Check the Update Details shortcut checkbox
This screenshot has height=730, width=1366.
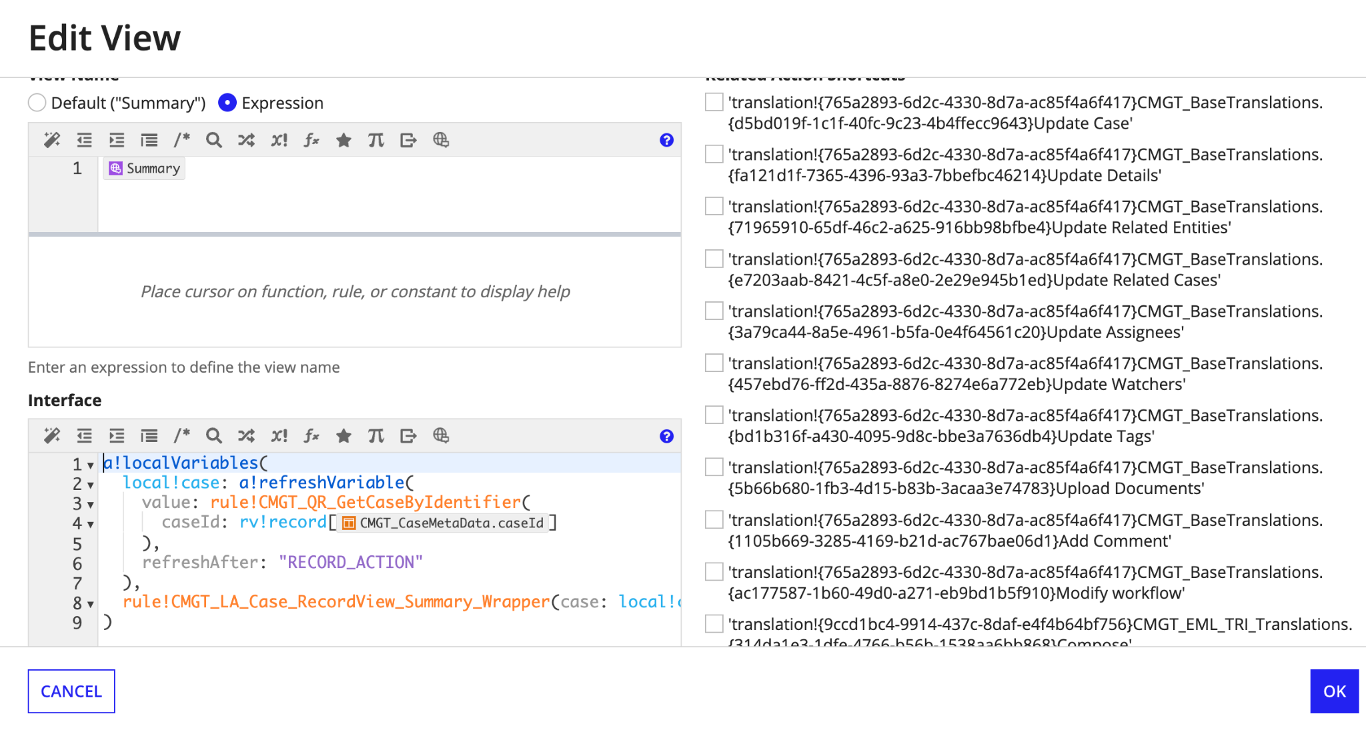tap(714, 154)
